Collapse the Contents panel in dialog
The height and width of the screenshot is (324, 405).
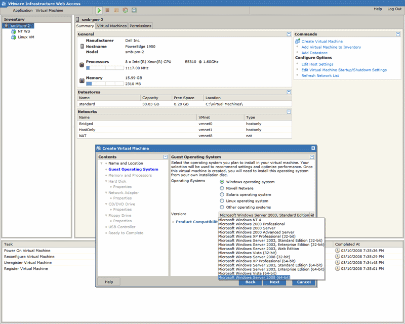point(166,157)
